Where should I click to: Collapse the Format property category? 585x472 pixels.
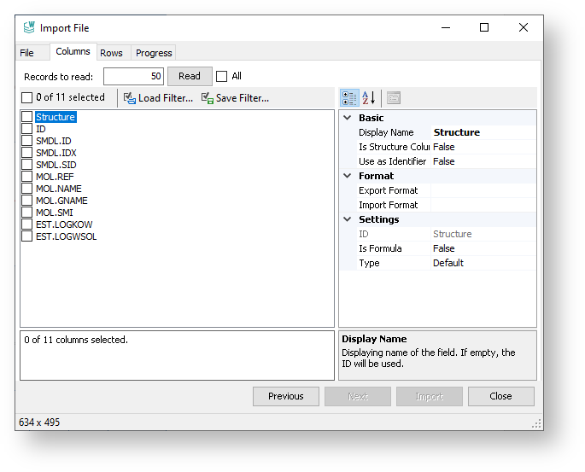click(x=348, y=176)
